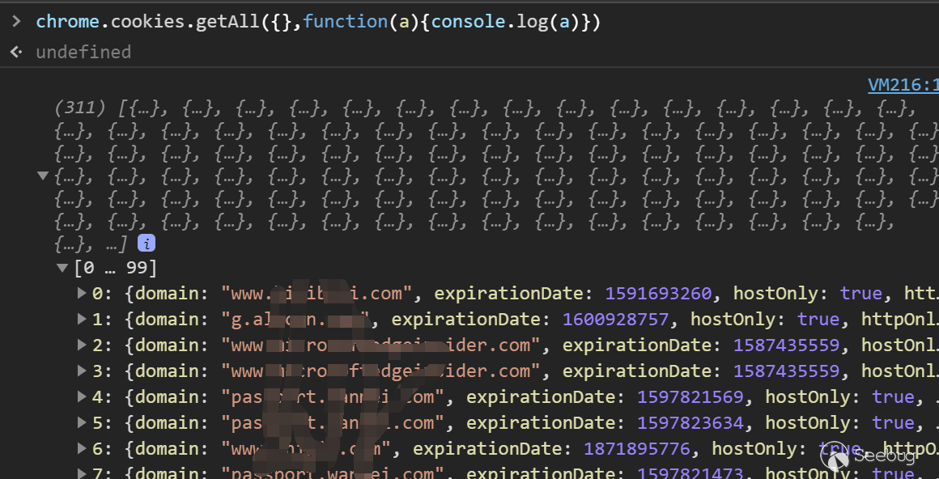Viewport: 939px width, 479px height.
Task: Click the return value arrow beside undefined
Action: [16, 52]
